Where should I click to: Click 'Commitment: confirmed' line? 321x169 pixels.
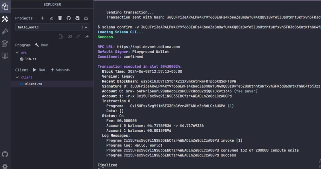click(x=120, y=57)
